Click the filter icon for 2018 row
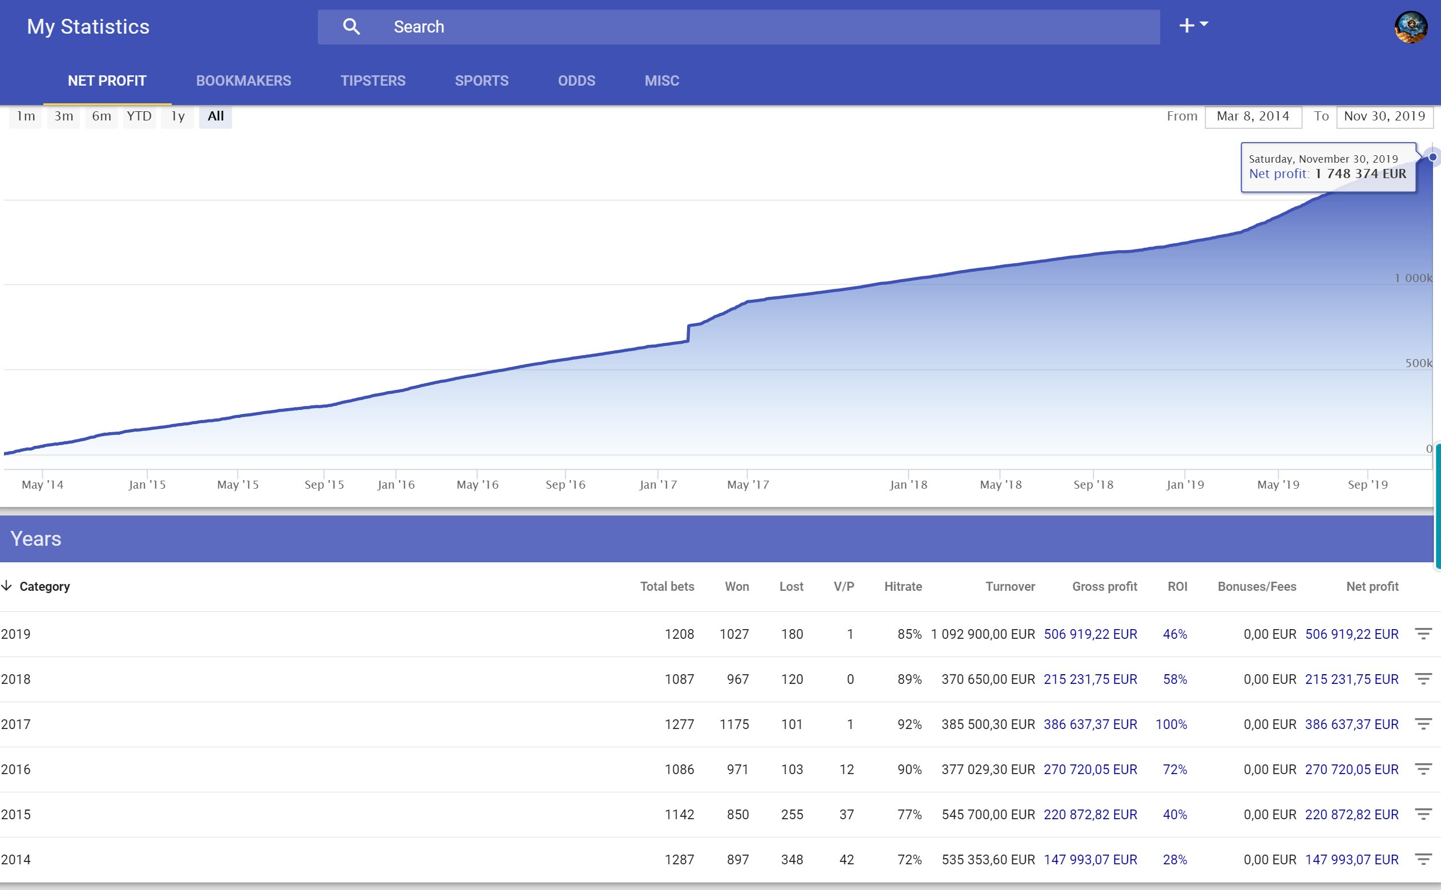 click(x=1423, y=679)
